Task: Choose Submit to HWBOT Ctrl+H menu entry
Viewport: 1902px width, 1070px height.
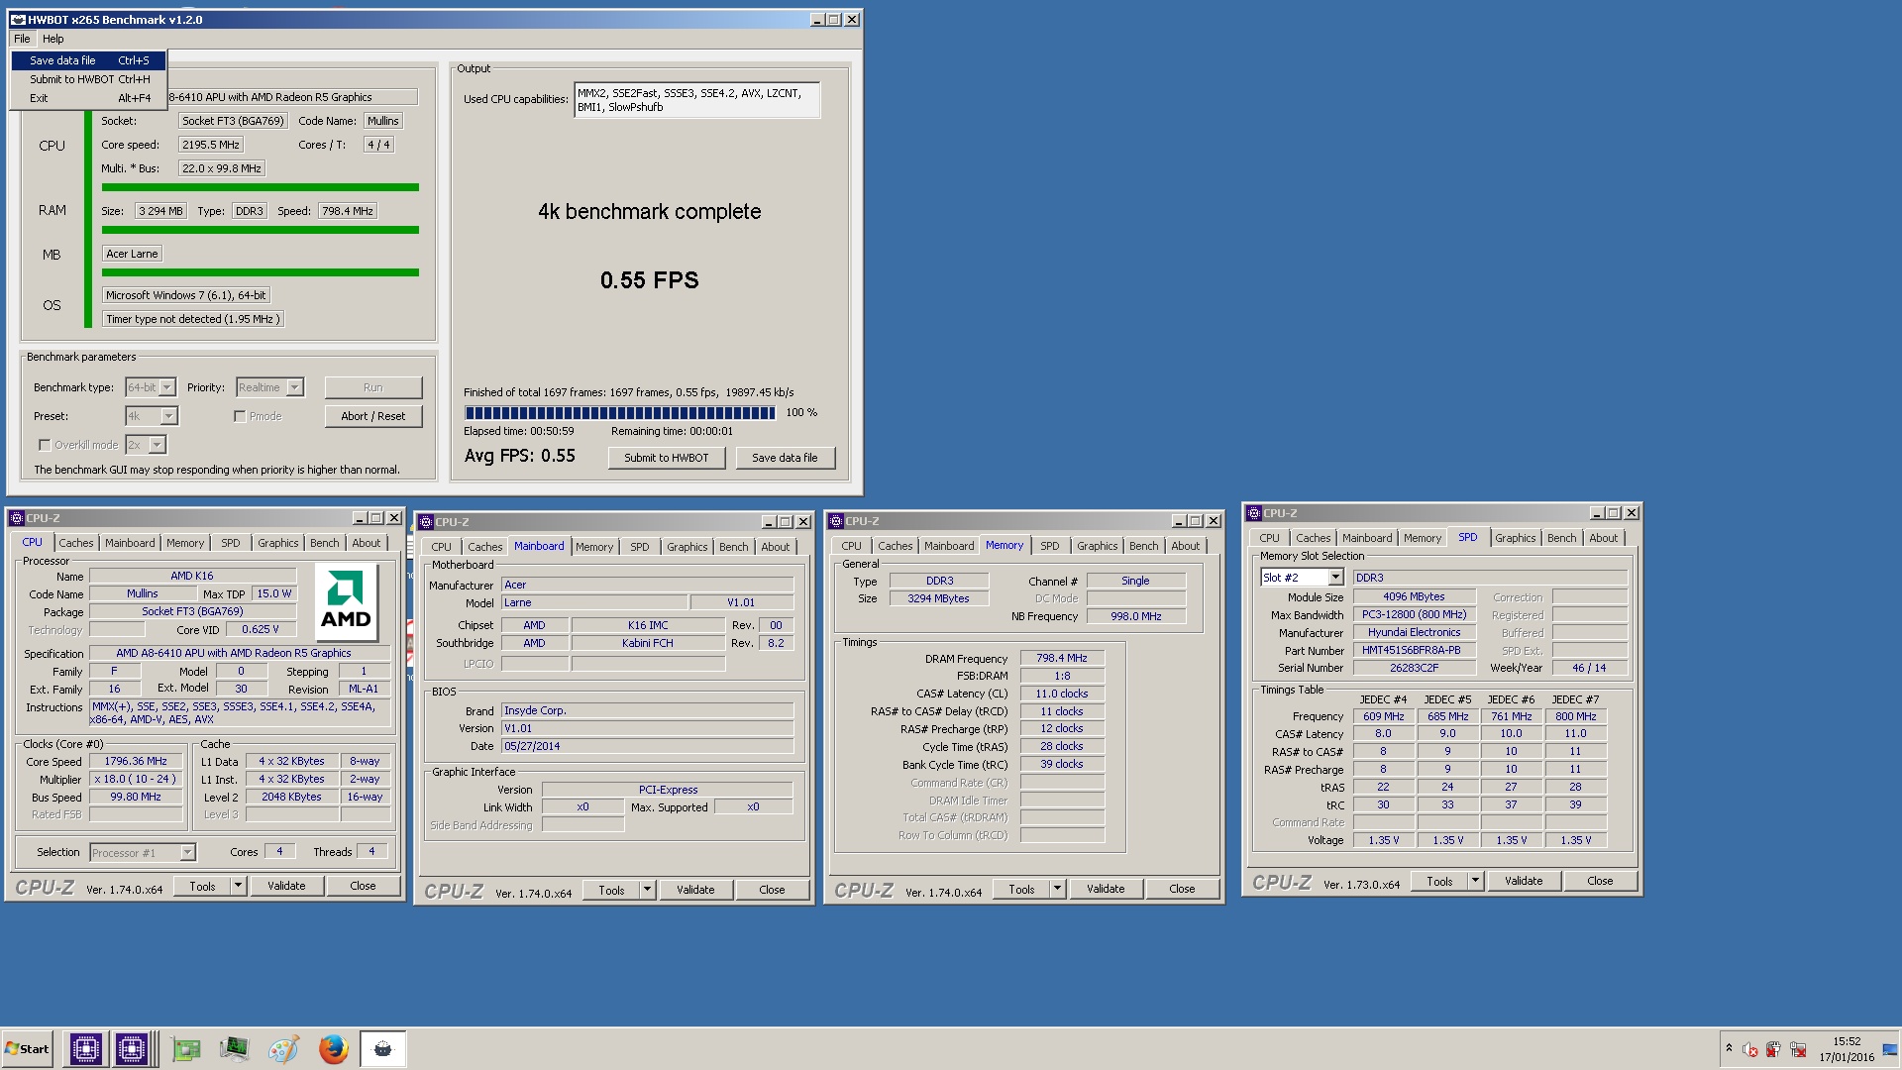Action: point(89,79)
